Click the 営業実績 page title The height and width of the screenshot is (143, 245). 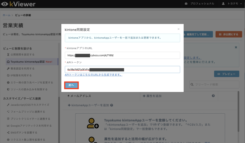pos(13,25)
